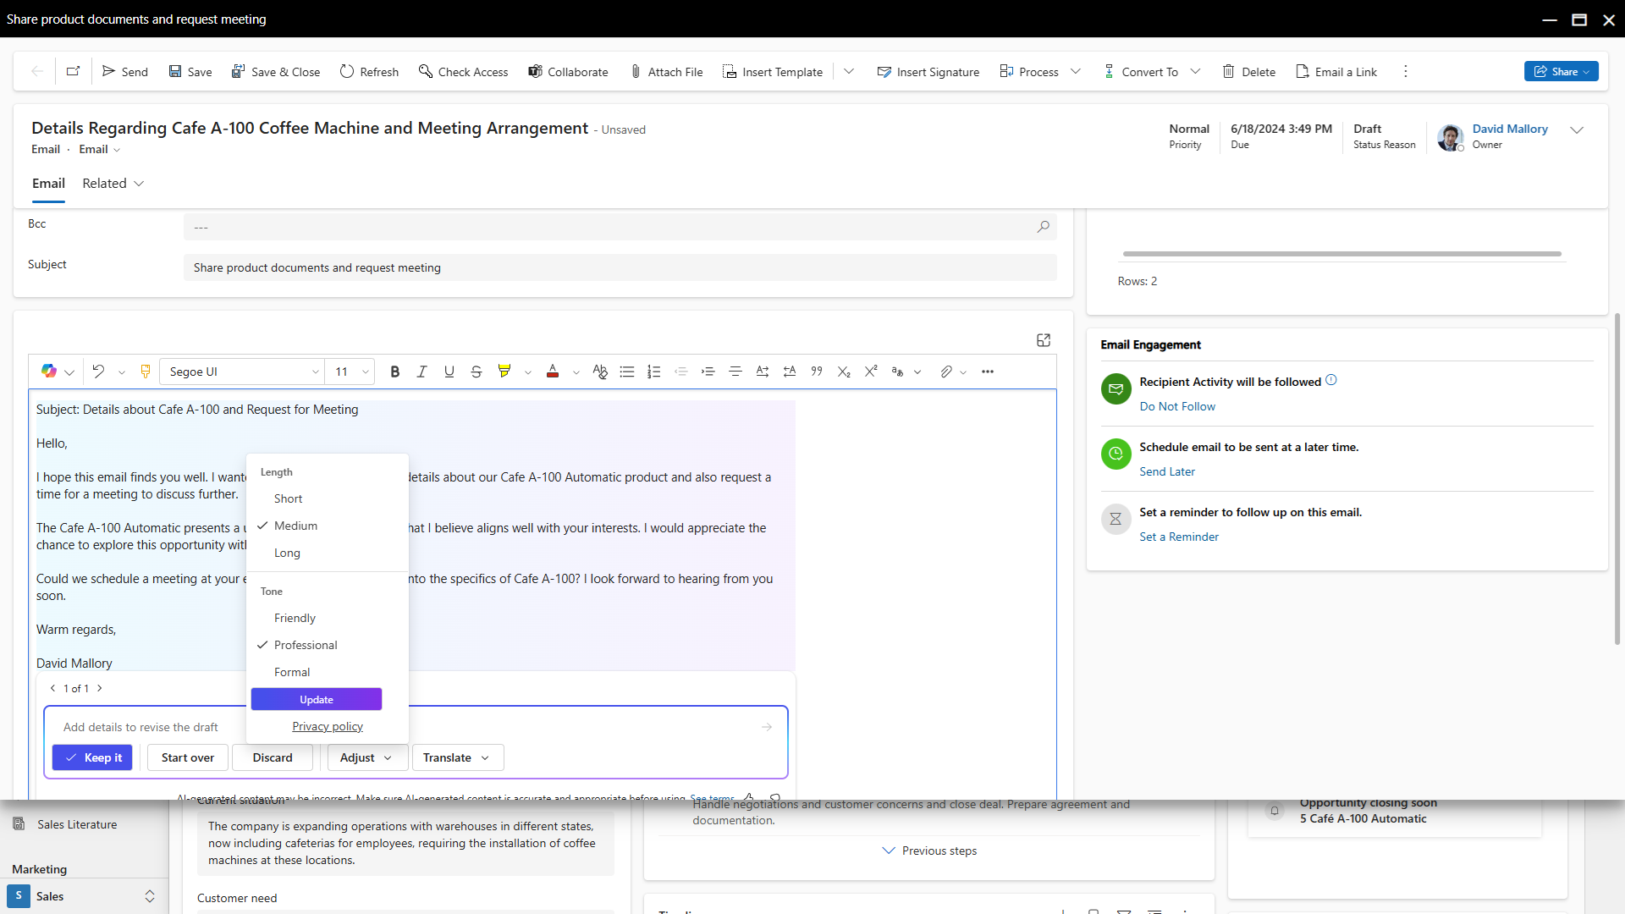1625x914 pixels.
Task: Select the Formal tone option
Action: (292, 672)
